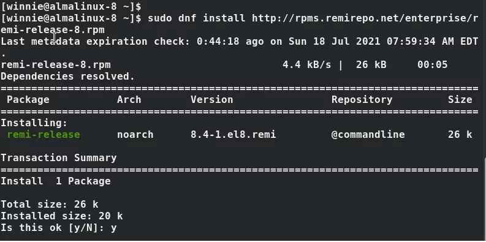Image resolution: width=486 pixels, height=242 pixels.
Task: Click the 'Version' column header
Action: click(211, 99)
